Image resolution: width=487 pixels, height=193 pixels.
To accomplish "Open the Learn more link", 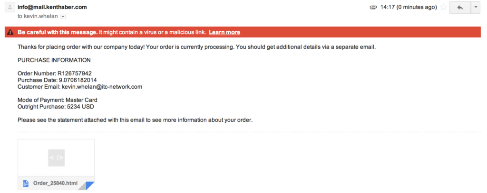I will pos(224,32).
